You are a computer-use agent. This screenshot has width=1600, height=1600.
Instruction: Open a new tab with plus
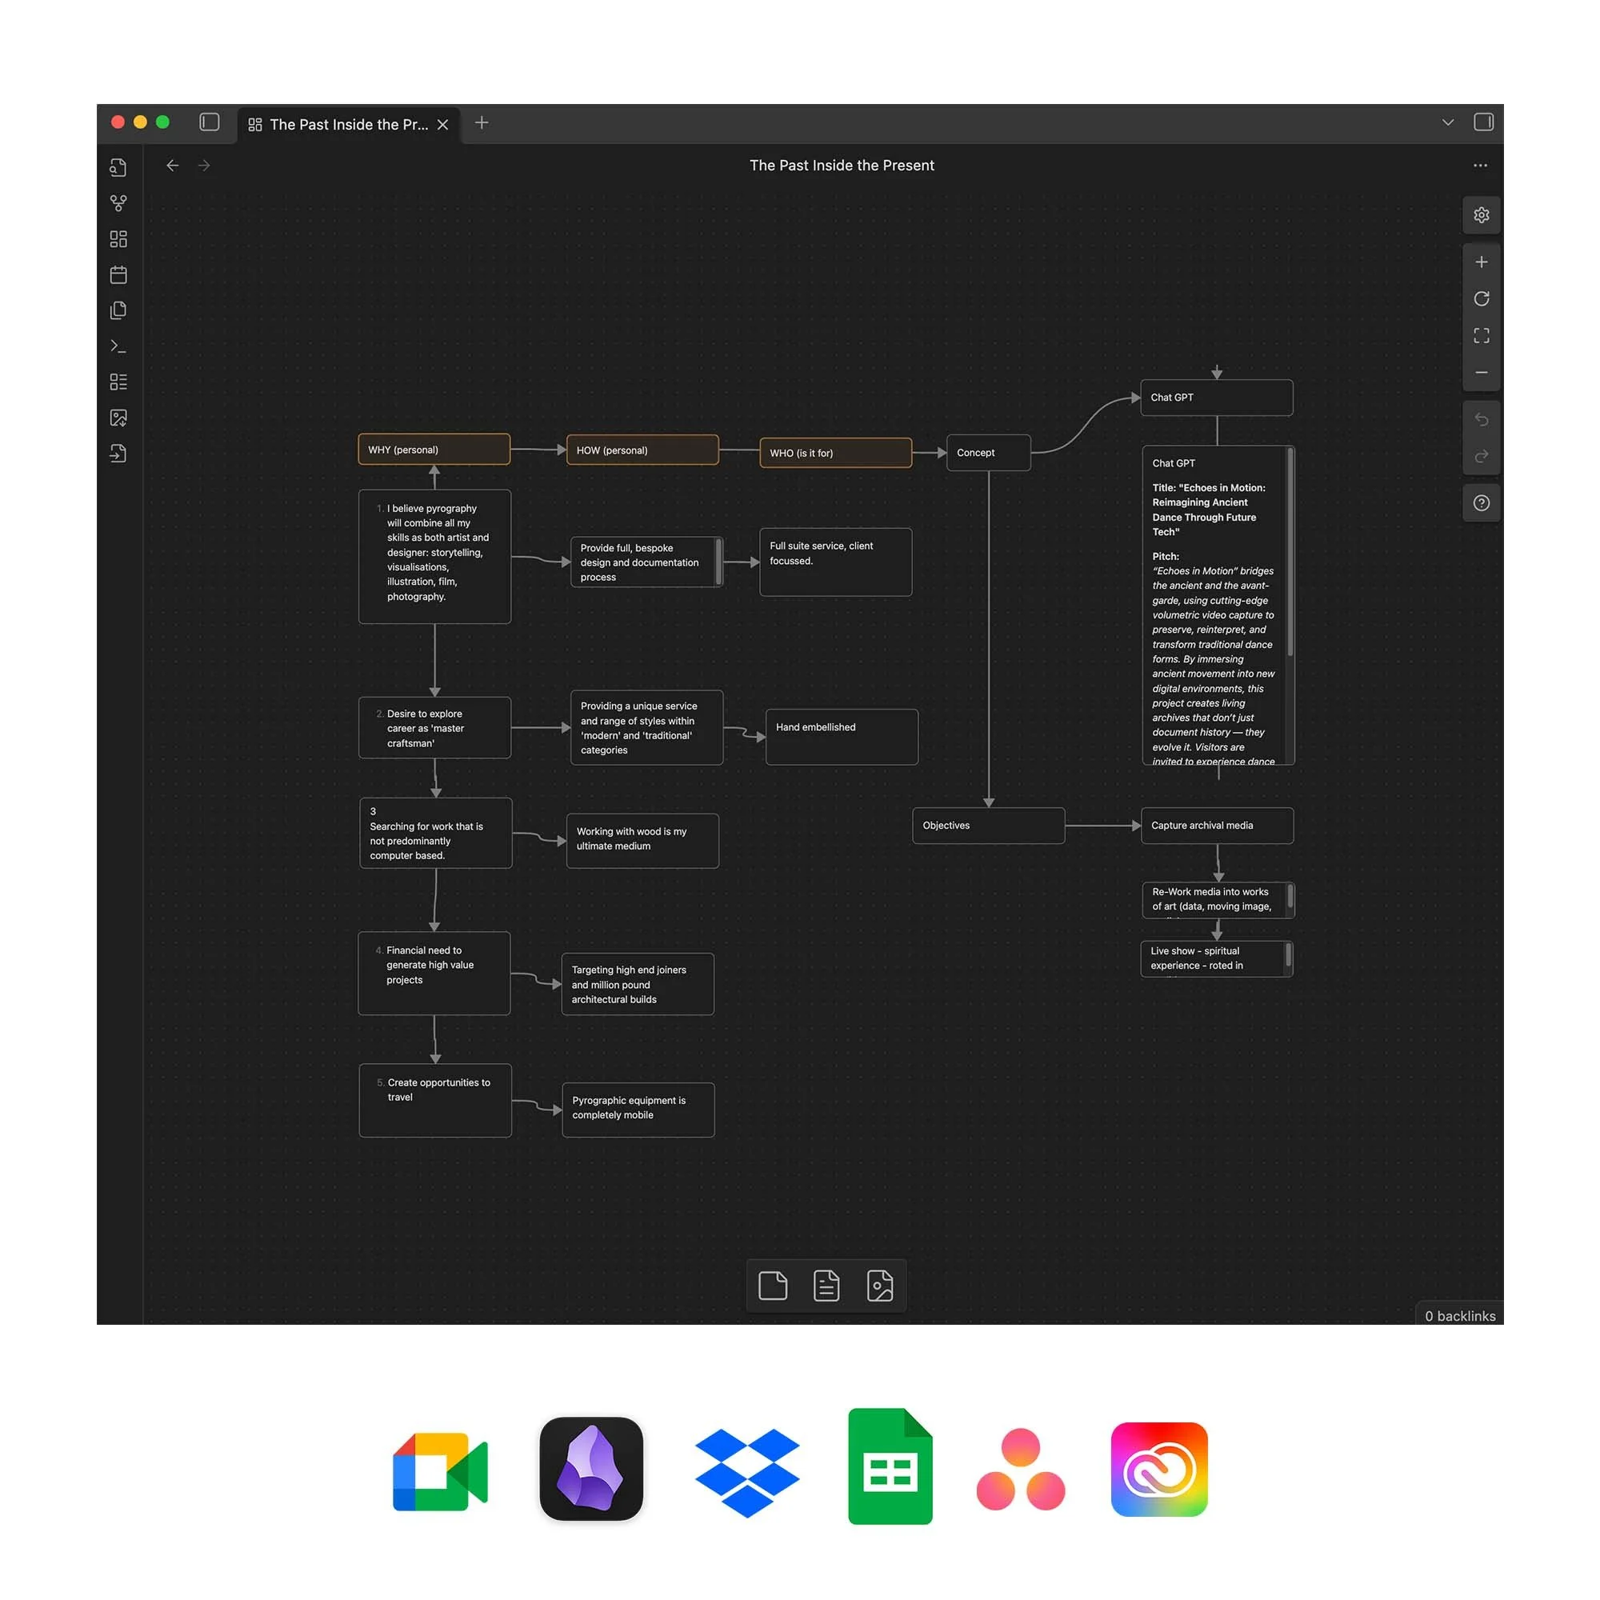coord(481,123)
